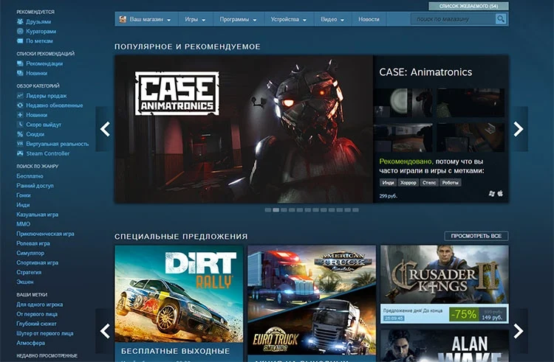This screenshot has height=362, width=554.
Task: Click the refresh icon beside Недавно обновленные
Action: coord(20,105)
